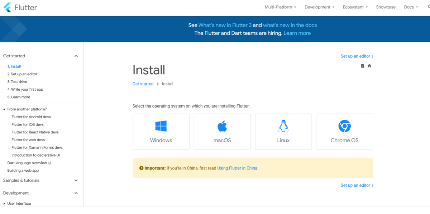The height and width of the screenshot is (214, 430).
Task: Open Using Flutter in China link
Action: 237,168
